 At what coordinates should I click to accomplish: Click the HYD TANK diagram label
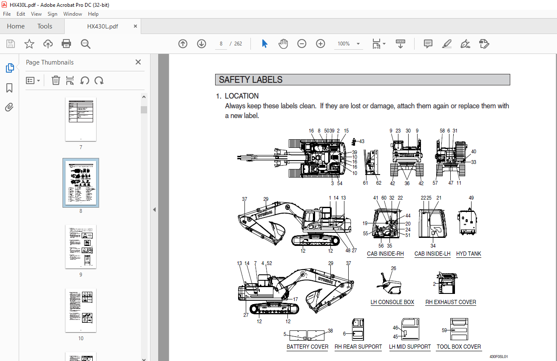click(x=469, y=254)
